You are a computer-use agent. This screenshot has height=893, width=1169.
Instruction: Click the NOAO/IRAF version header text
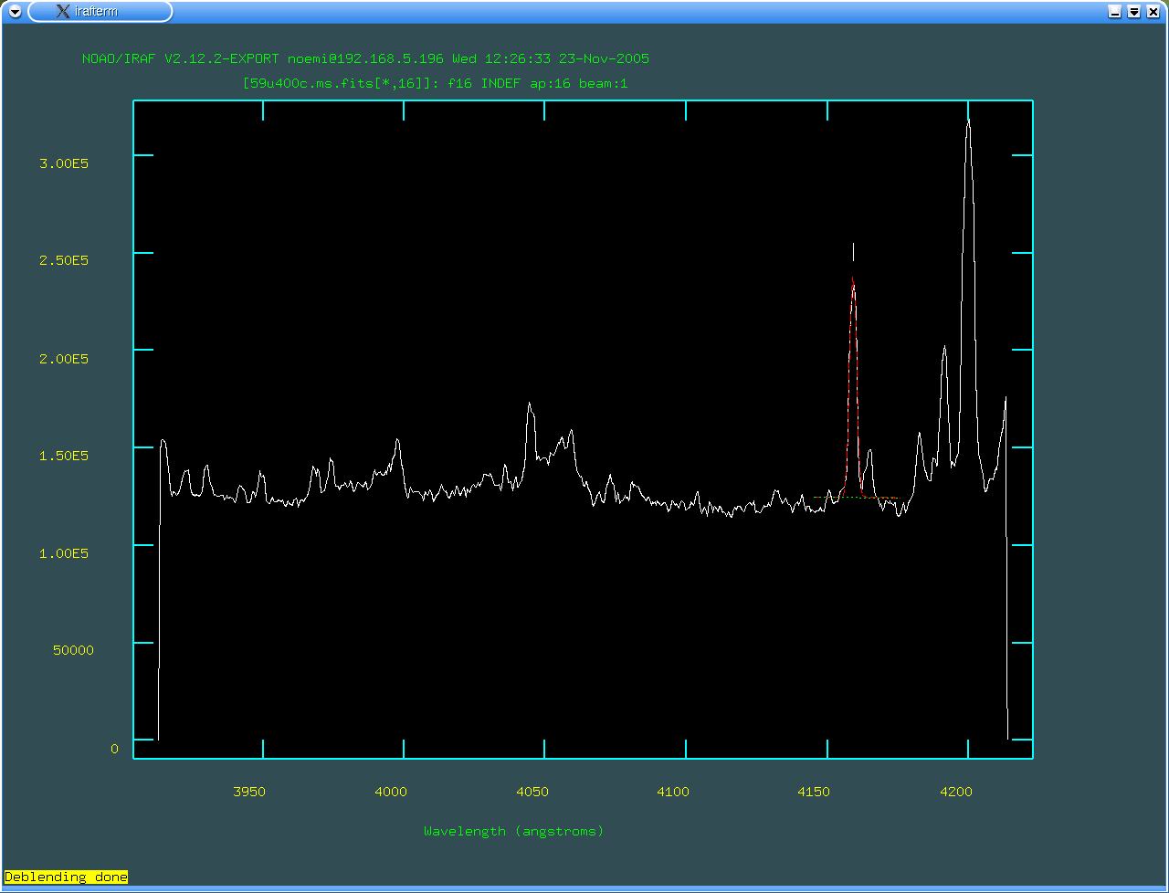tap(365, 58)
